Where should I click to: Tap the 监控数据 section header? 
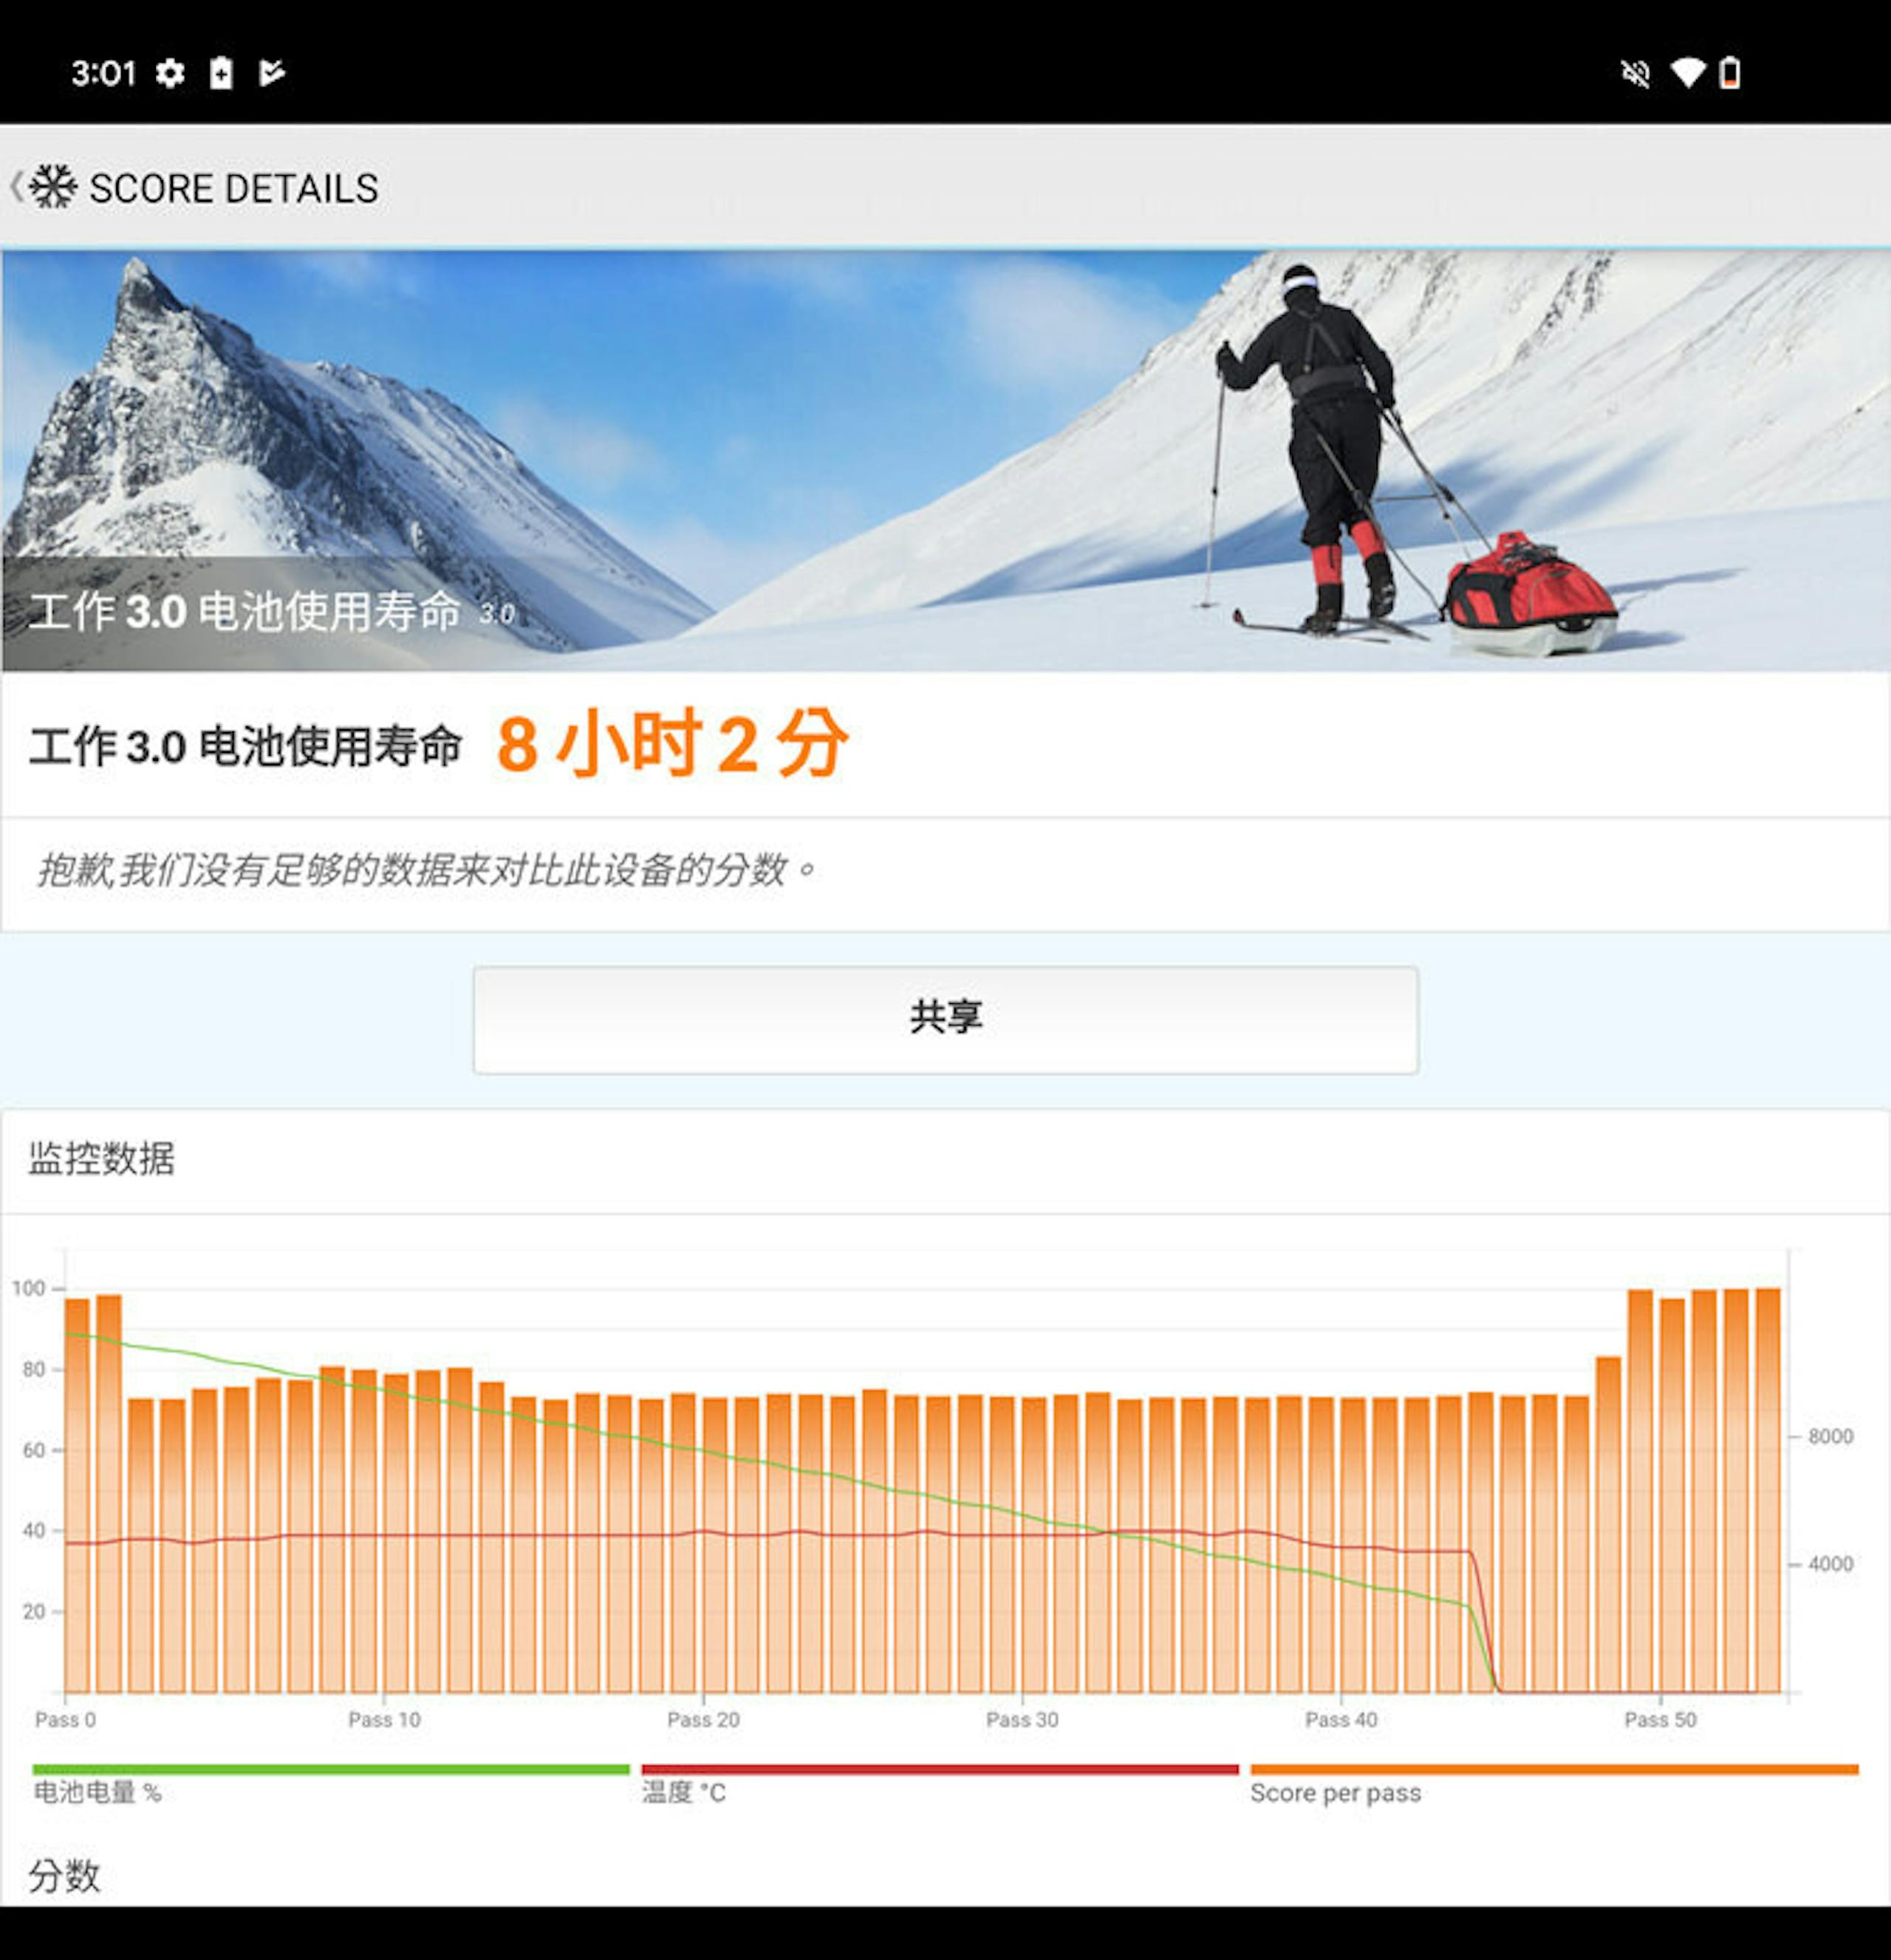pyautogui.click(x=101, y=1159)
